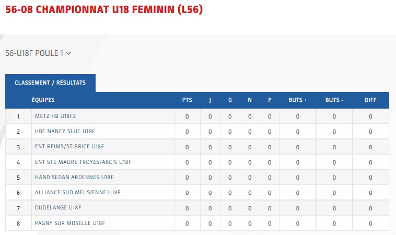Screen dimensions: 396x235
Task: Open PAGNY SUR MOSELLE U18F team
Action: (70, 224)
